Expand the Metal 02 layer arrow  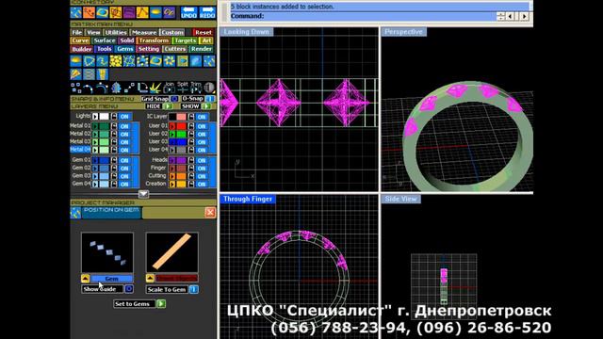tap(95, 134)
